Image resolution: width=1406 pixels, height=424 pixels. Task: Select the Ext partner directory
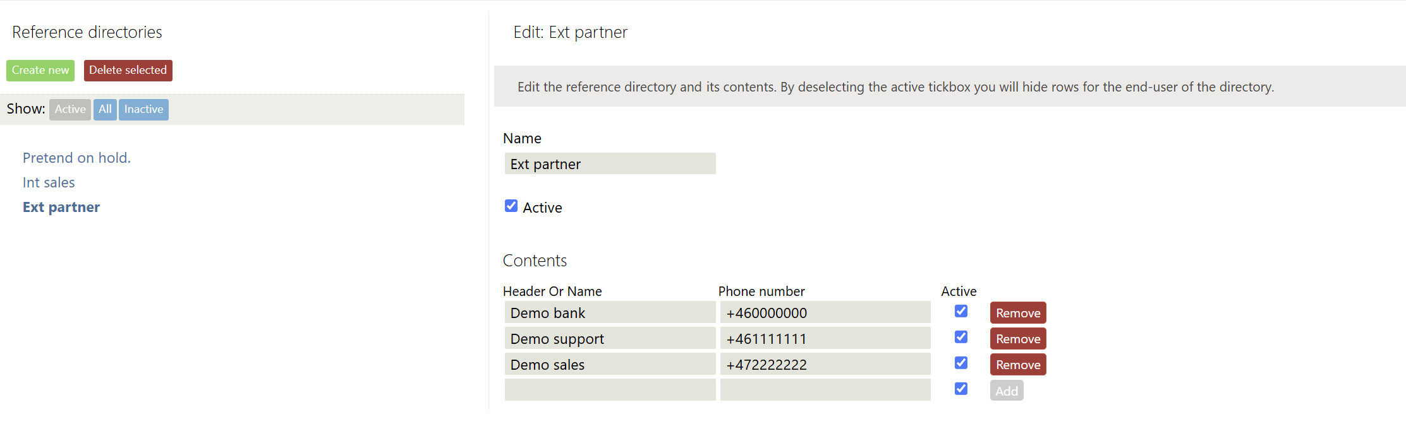point(61,207)
